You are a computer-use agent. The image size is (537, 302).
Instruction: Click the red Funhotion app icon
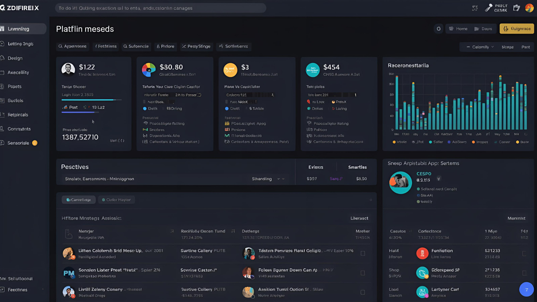(422, 253)
